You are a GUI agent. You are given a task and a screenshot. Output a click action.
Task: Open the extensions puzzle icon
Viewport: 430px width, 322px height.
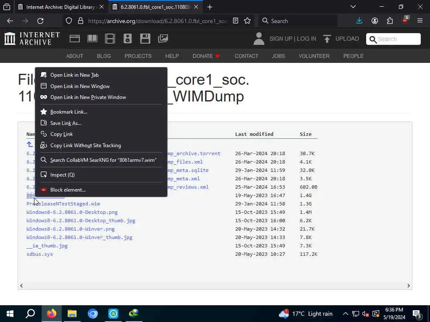390,21
